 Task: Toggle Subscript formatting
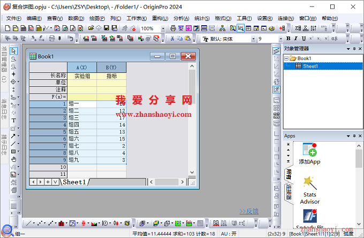click(319, 39)
